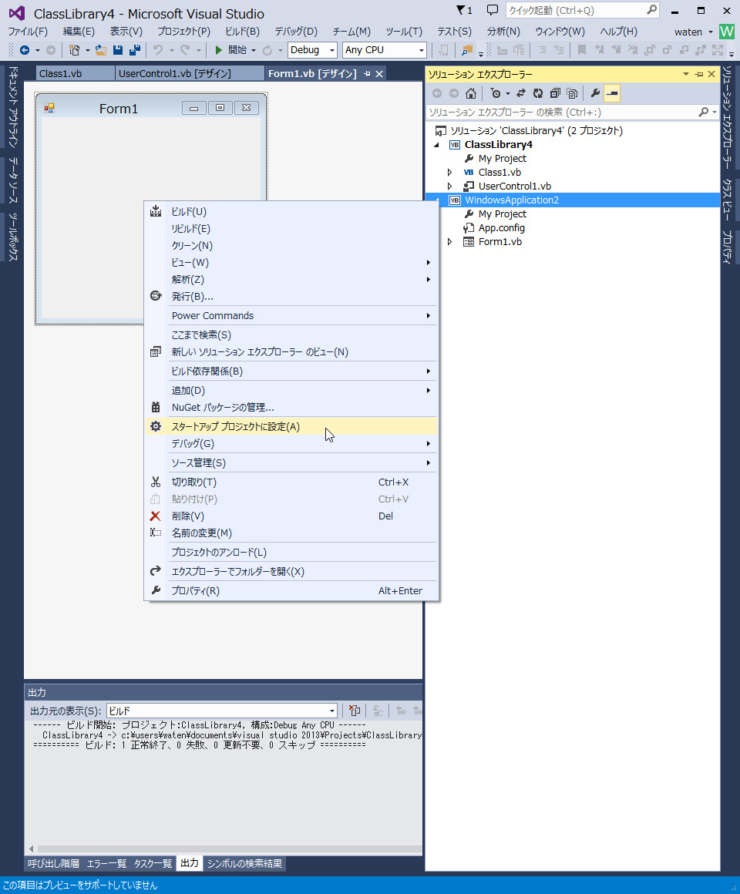
Task: Switch to the タスク一覧 bottom tab
Action: (x=153, y=864)
